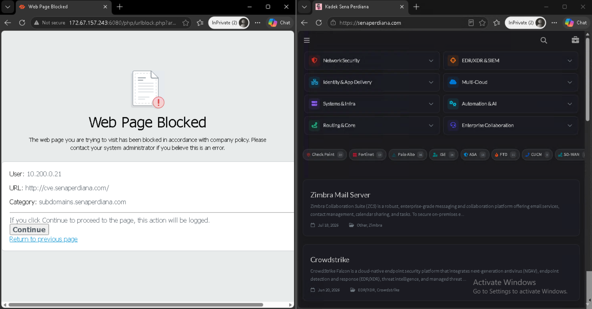Close the Web Page Blocked tab
The height and width of the screenshot is (309, 592).
[105, 7]
